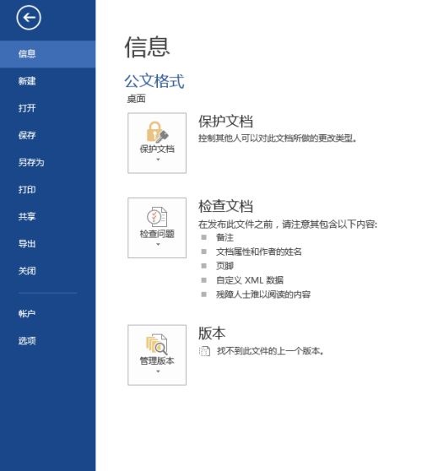Image resolution: width=422 pixels, height=471 pixels.
Task: Click the dashed document icon beside 找不到此文件的上一个版本
Action: tap(204, 351)
